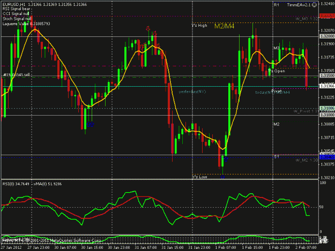Click the 'yesterday(NY)' session label
Screen dimensions: 335x251
click(192, 92)
